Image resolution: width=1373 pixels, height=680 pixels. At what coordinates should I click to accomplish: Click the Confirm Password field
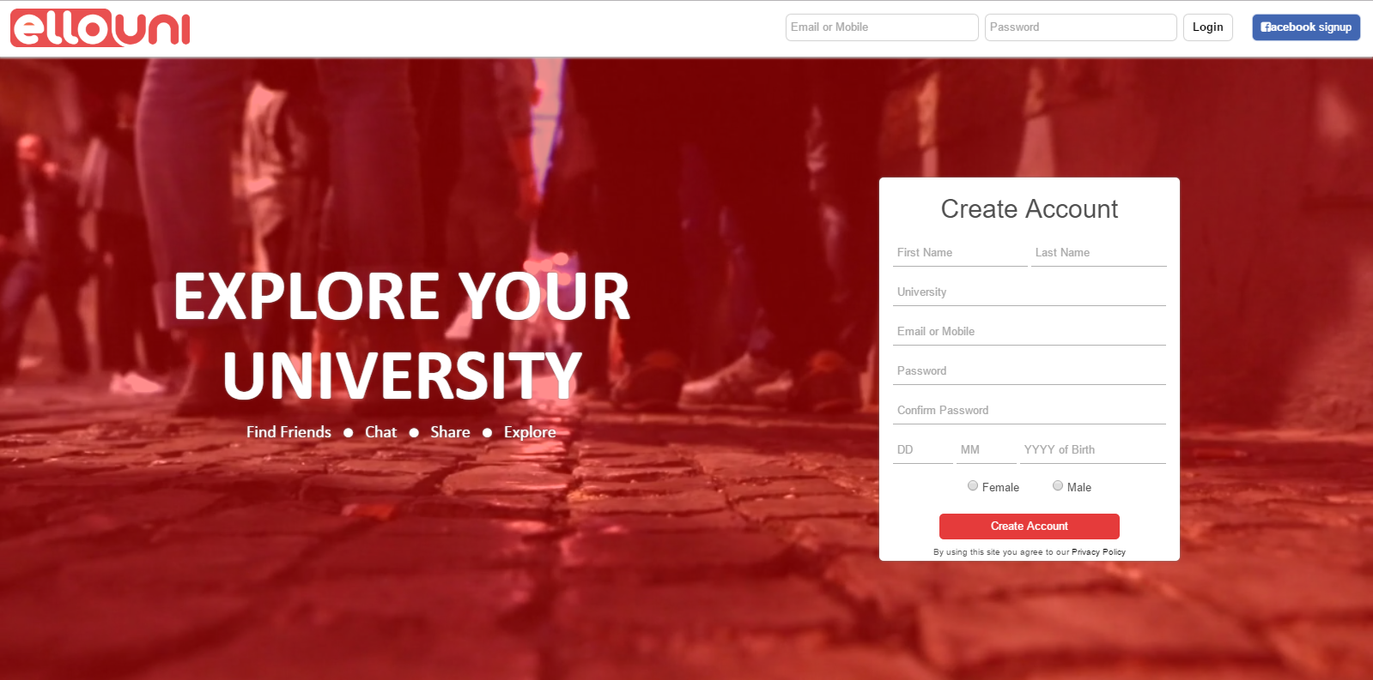pyautogui.click(x=1030, y=411)
